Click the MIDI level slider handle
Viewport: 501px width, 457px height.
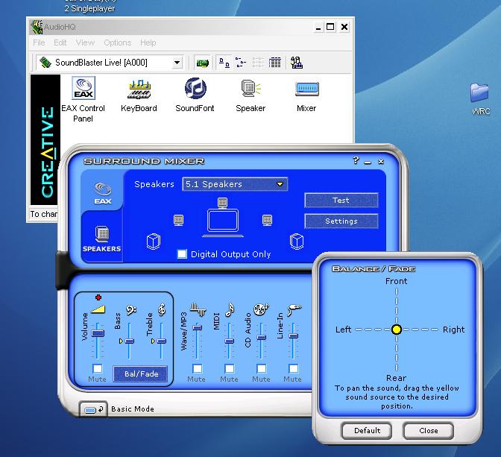tap(230, 341)
